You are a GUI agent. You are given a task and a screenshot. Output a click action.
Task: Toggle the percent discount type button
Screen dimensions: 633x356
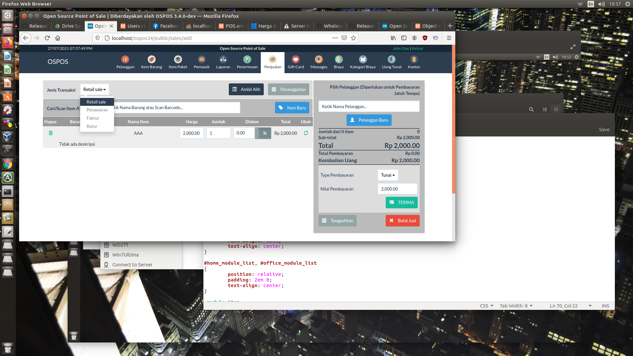point(264,133)
